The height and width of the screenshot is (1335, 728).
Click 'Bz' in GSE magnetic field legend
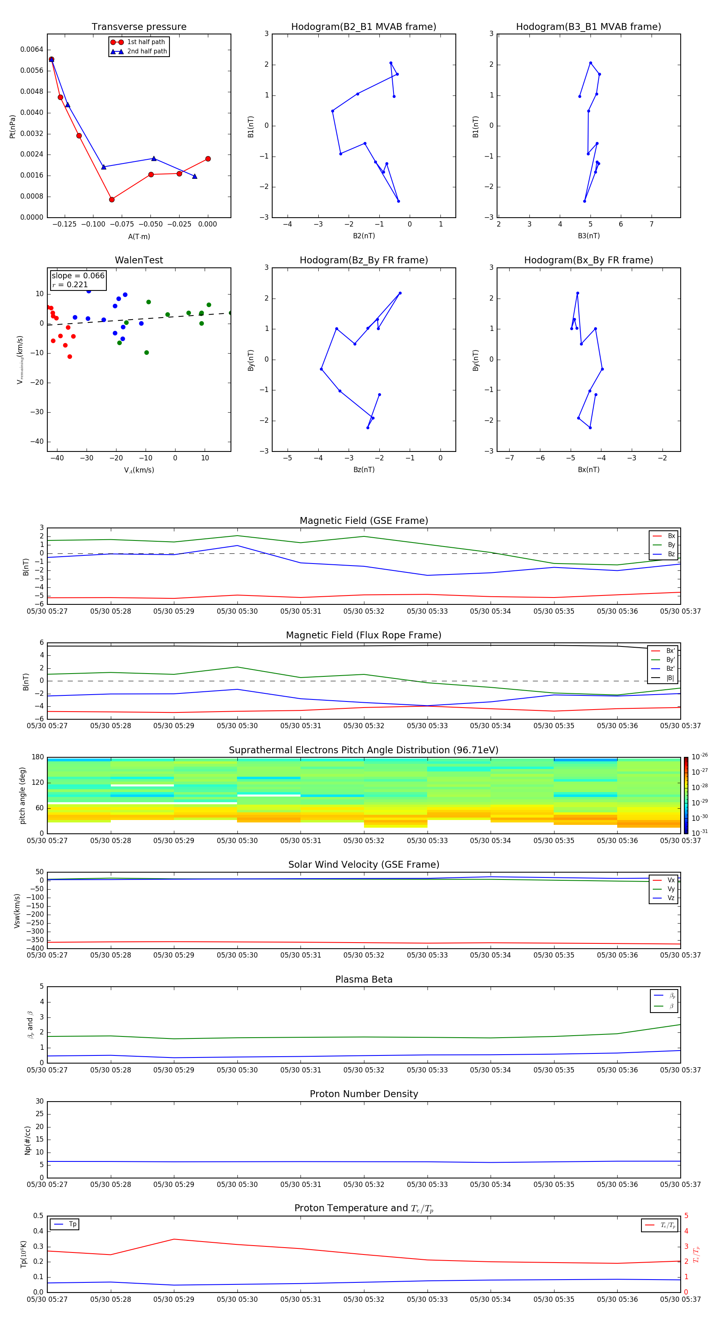click(x=671, y=554)
